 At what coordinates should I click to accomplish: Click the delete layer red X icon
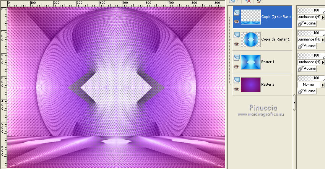(247, 1)
